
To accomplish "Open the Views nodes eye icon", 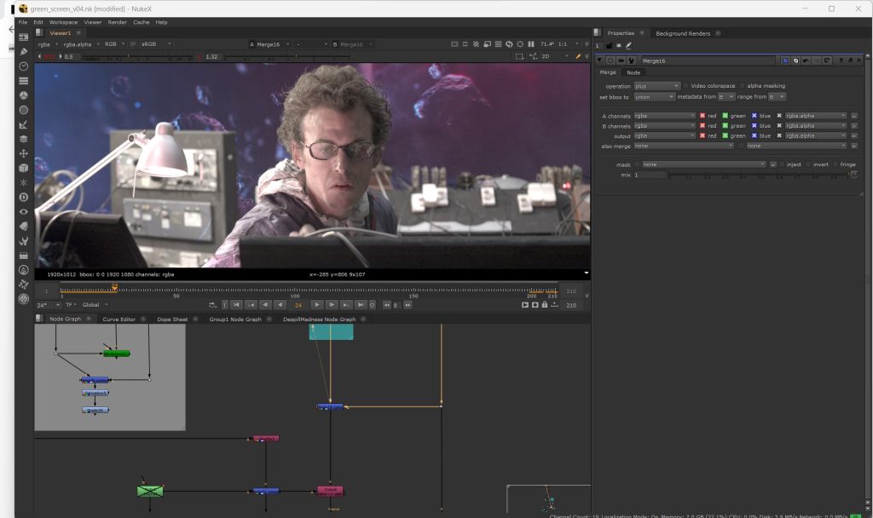I will (x=23, y=211).
